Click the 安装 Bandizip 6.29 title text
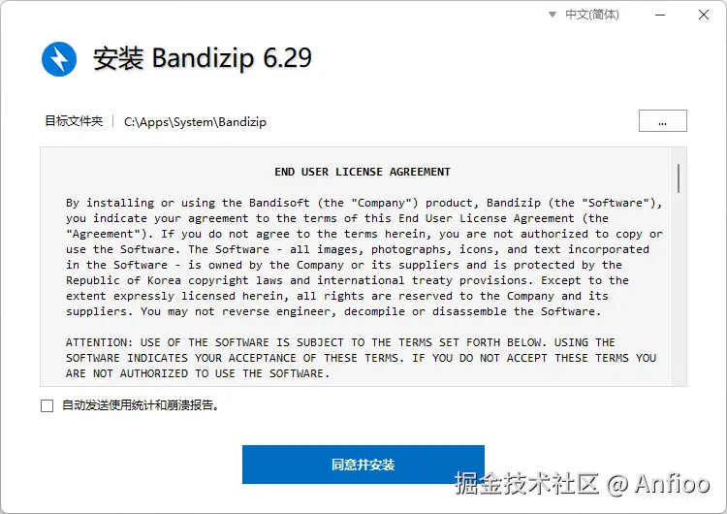 click(203, 58)
